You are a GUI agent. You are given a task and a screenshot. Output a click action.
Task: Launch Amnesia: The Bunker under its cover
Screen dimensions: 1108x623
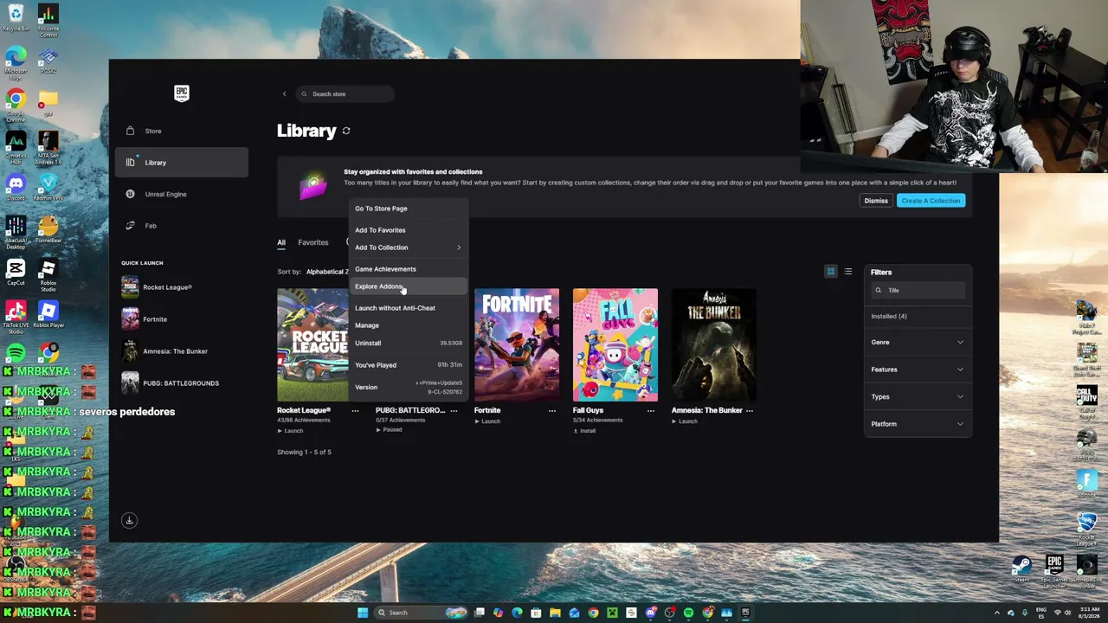[685, 421]
